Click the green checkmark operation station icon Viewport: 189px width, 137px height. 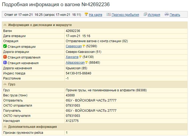[x=5, y=46]
